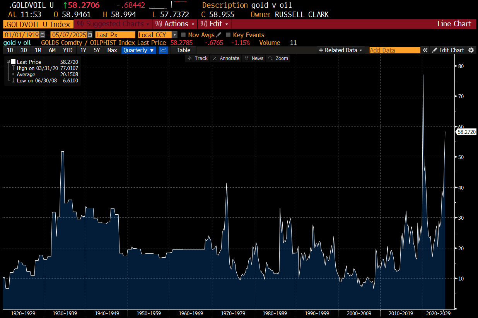The width and height of the screenshot is (478, 318).
Task: Click the 'gold v oil' series label
Action: tap(17, 43)
